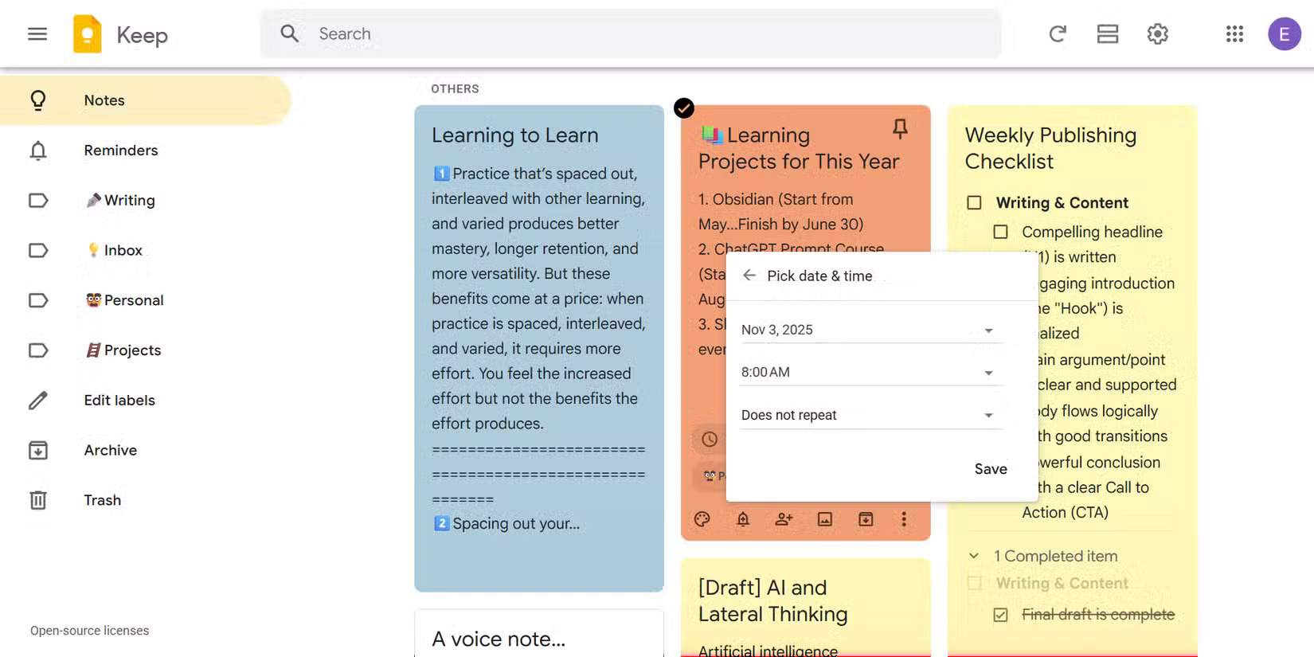The height and width of the screenshot is (657, 1314).
Task: Toggle the completed Writing & Content checkbox
Action: (974, 583)
